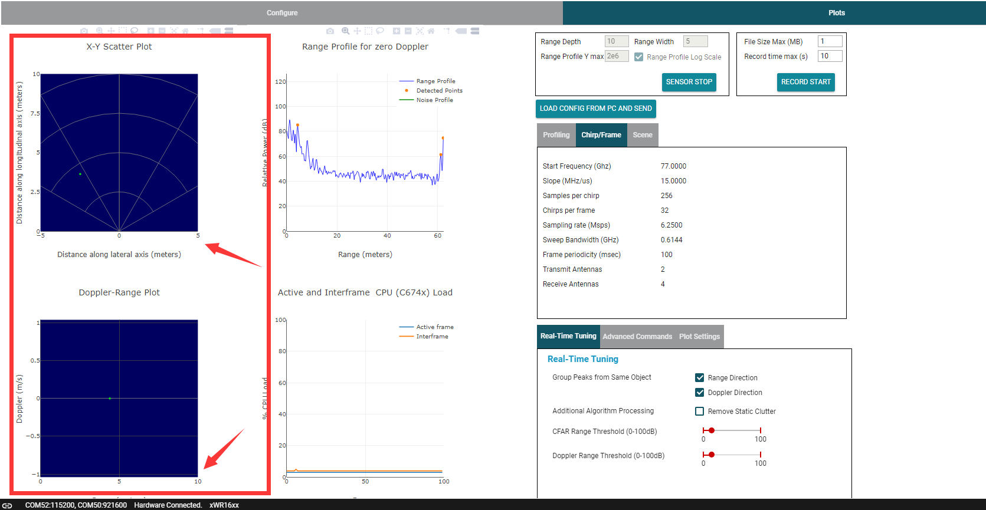Click camera icon above X-Y Scatter Plot

(x=84, y=31)
